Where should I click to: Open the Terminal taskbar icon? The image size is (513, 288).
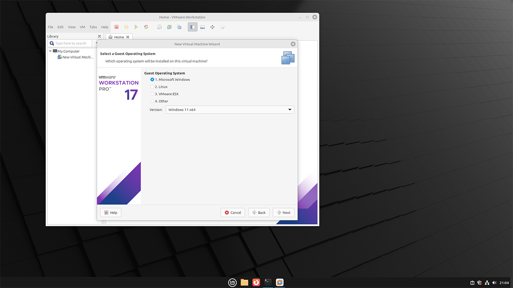(x=268, y=282)
